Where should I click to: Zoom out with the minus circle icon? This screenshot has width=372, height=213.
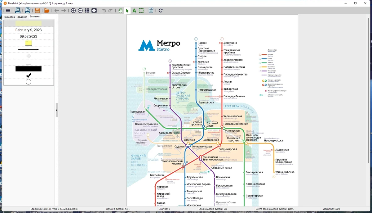(80, 11)
